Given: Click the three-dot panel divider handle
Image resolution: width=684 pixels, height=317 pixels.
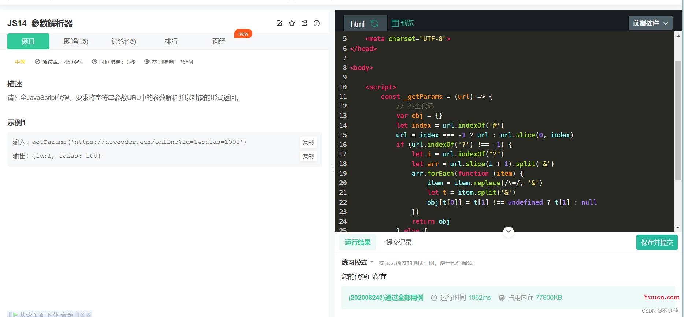Looking at the screenshot, I should pos(332,168).
